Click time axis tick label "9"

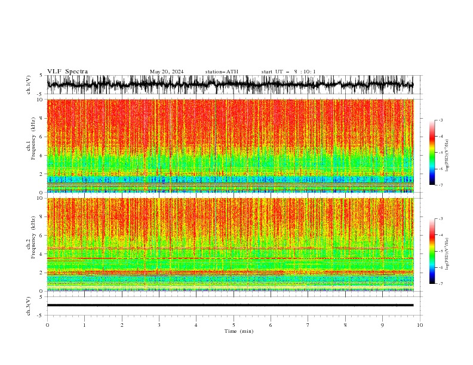pos(382,325)
